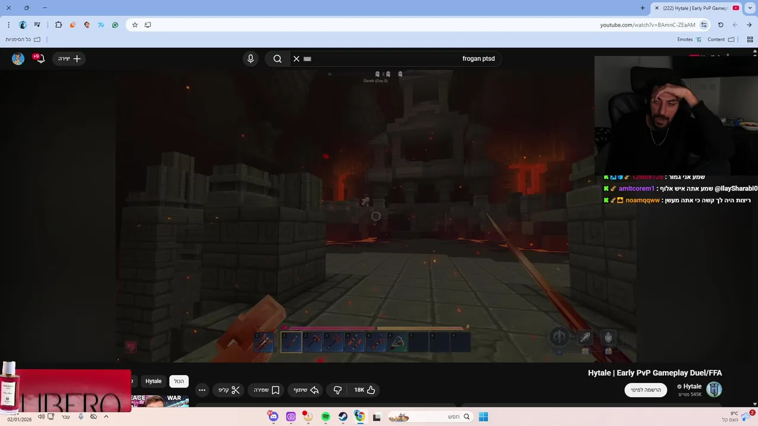Open the Hytale channel name link
The width and height of the screenshot is (758, 426).
(692, 386)
